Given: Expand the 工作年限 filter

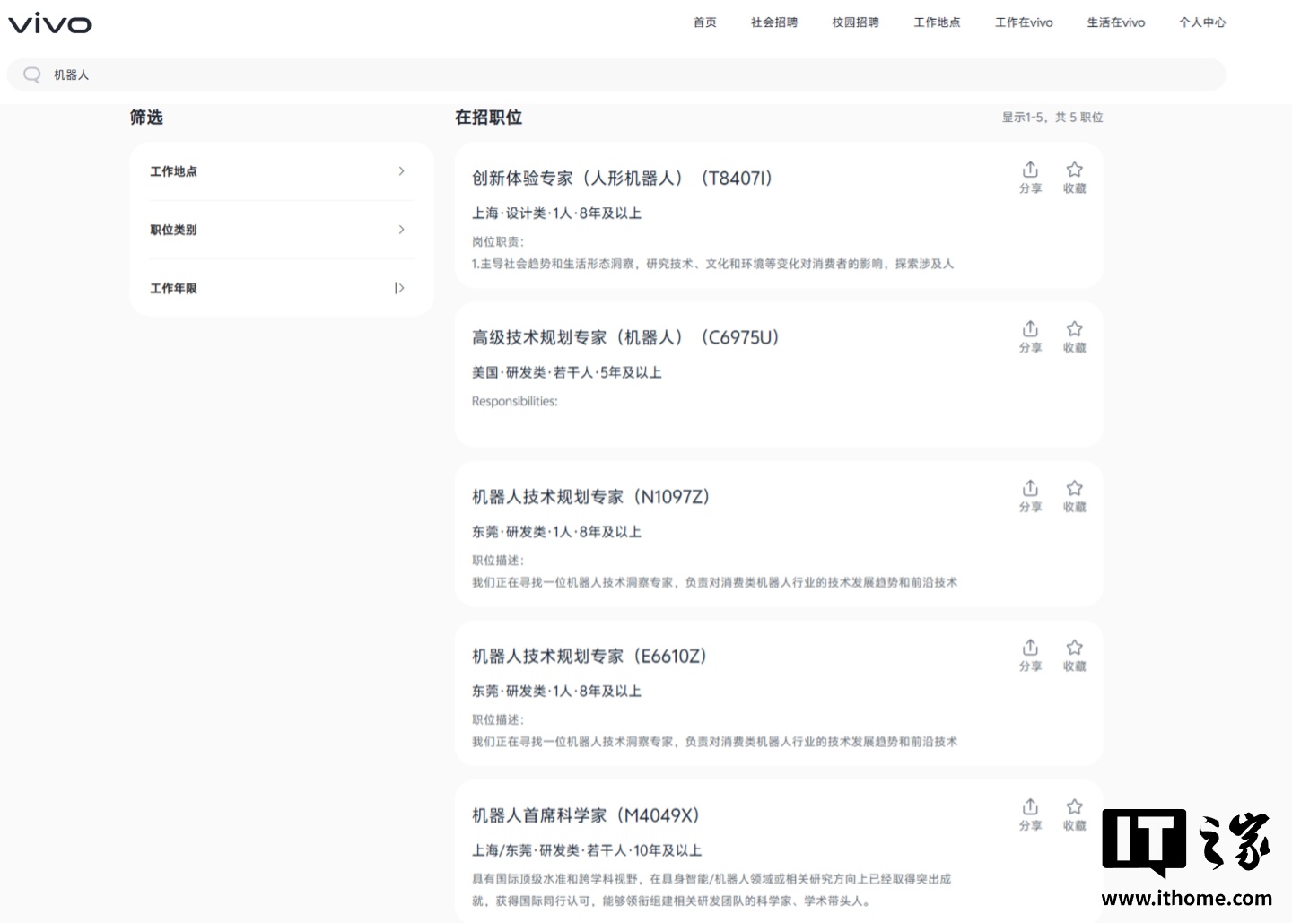Looking at the screenshot, I should pyautogui.click(x=282, y=288).
